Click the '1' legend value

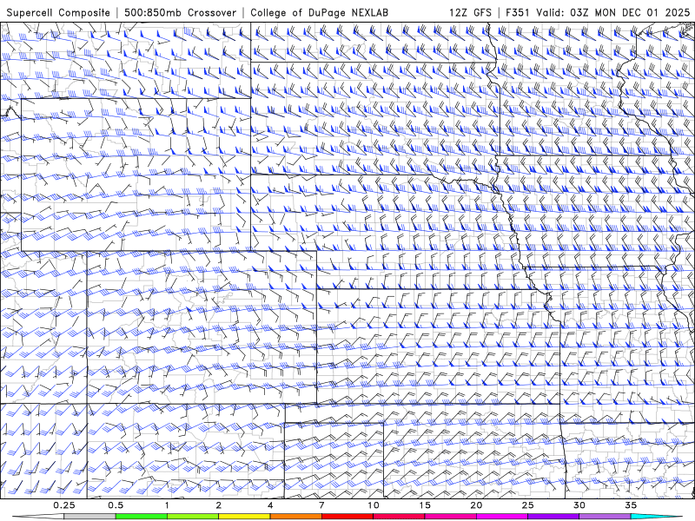tap(167, 505)
